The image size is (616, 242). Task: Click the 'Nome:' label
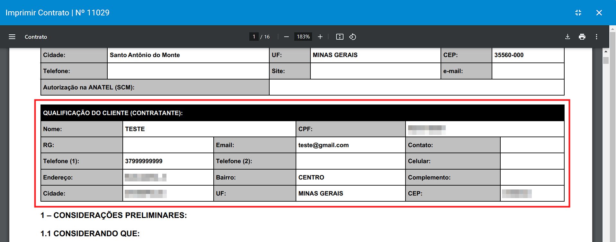(x=52, y=129)
